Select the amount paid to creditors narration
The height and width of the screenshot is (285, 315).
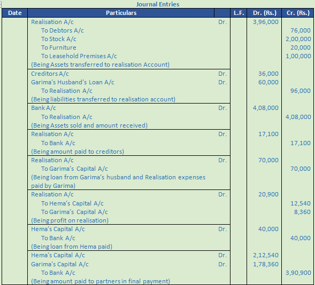(x=78, y=152)
